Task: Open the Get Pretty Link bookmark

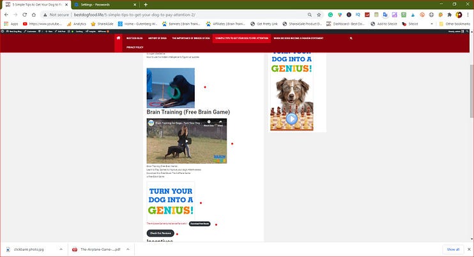Action: (264, 24)
